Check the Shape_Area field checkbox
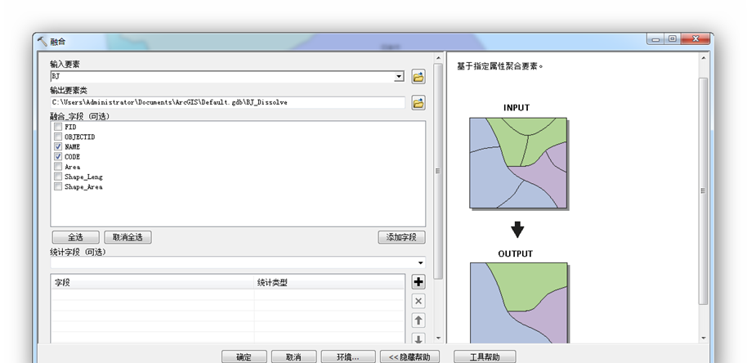 click(x=58, y=186)
